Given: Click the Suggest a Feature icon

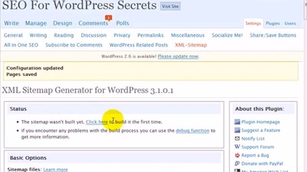Looking at the screenshot, I should (x=237, y=130).
